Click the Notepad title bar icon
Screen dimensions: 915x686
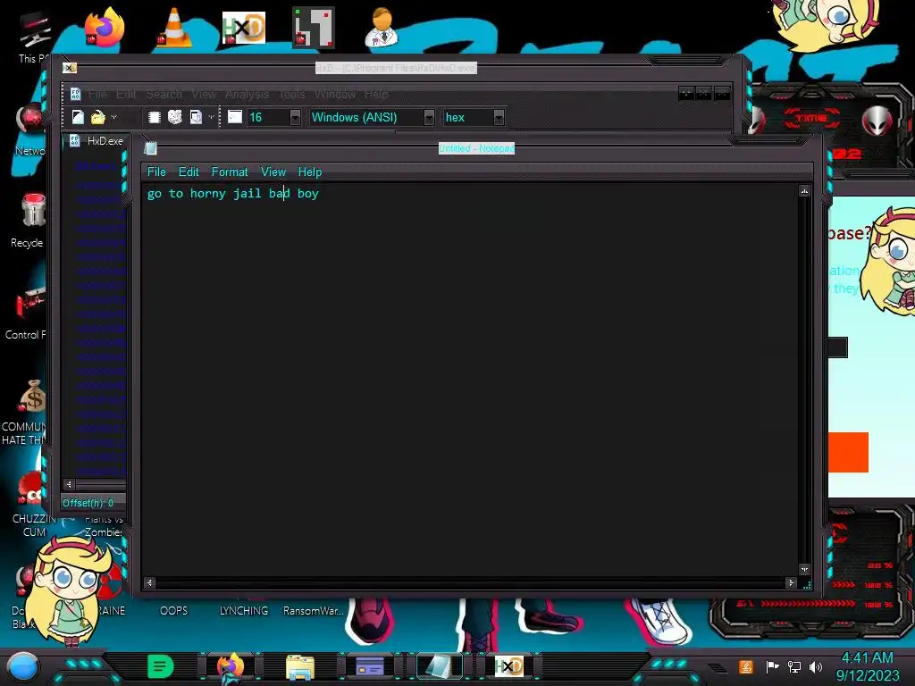coord(150,148)
